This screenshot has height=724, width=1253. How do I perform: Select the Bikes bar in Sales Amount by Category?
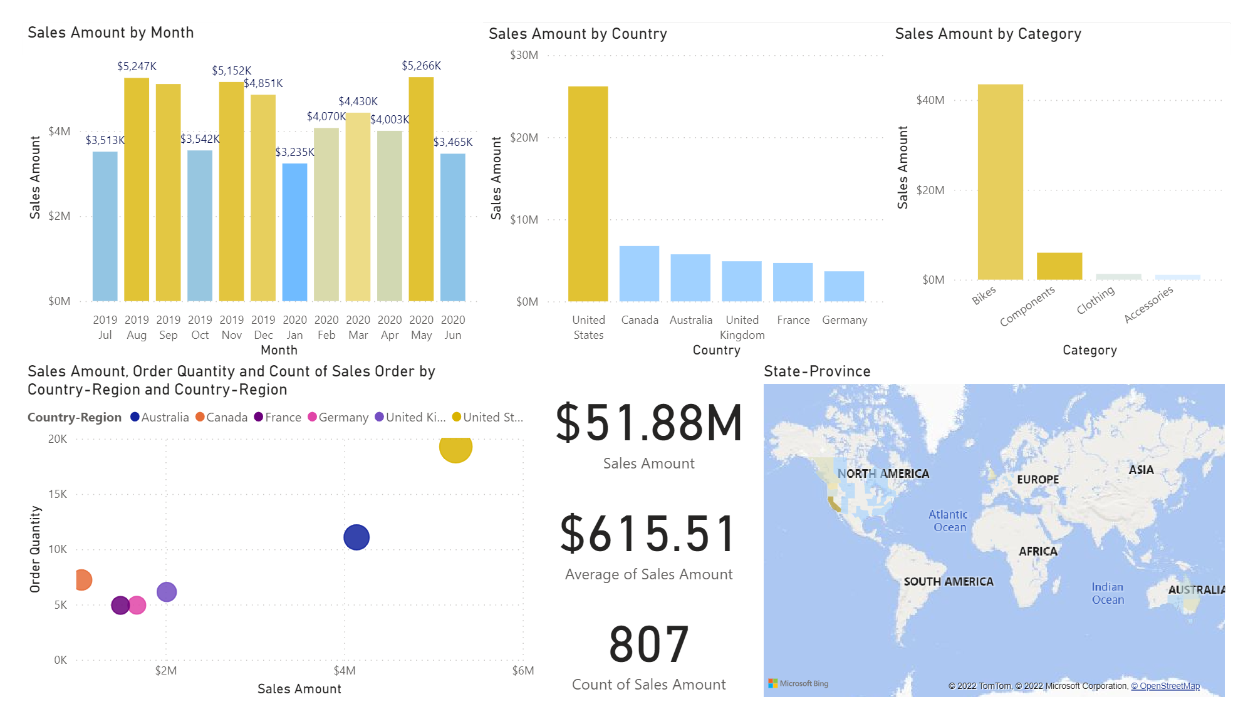coord(1001,183)
